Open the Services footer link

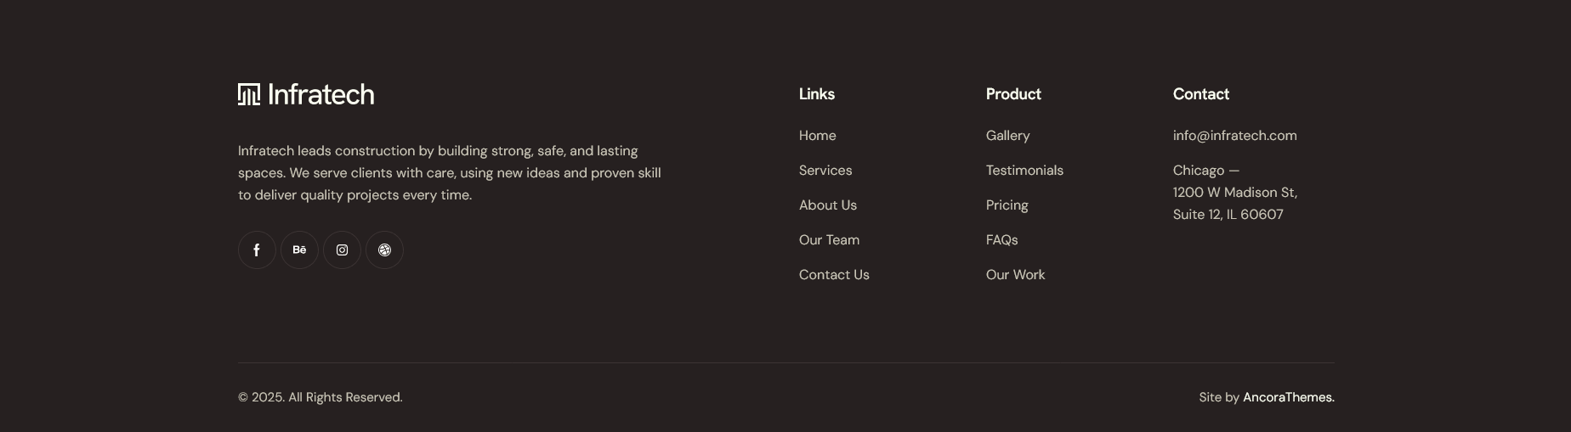[x=825, y=171]
